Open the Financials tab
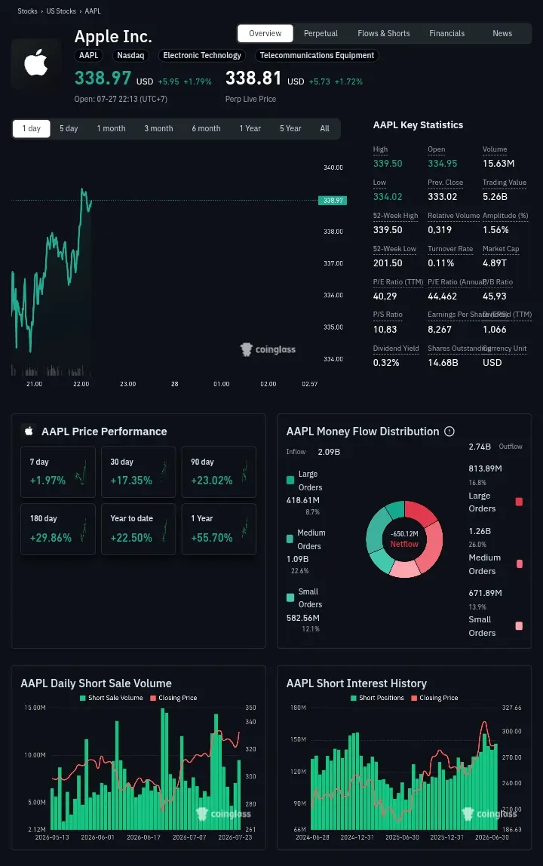543x866 pixels. pyautogui.click(x=447, y=33)
